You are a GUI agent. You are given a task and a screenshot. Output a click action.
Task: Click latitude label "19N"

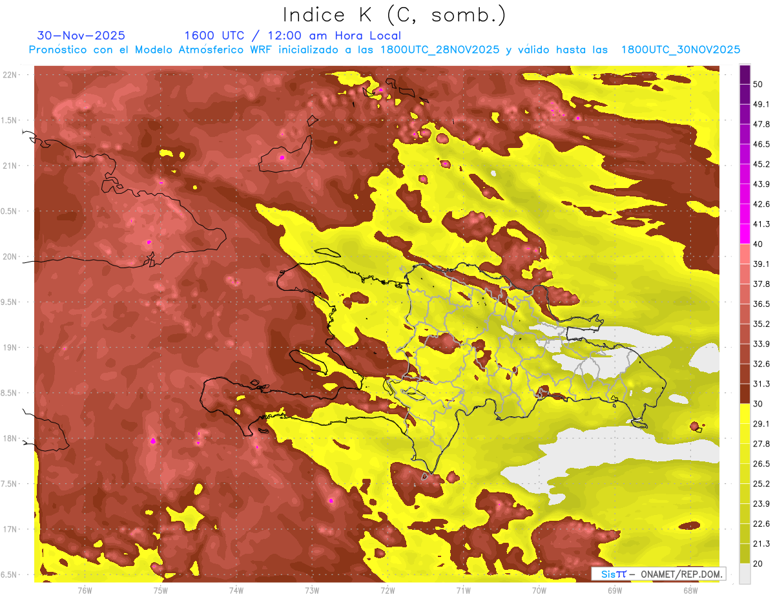[x=11, y=348]
